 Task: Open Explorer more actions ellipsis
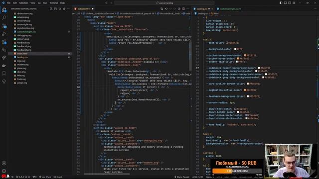(68, 9)
